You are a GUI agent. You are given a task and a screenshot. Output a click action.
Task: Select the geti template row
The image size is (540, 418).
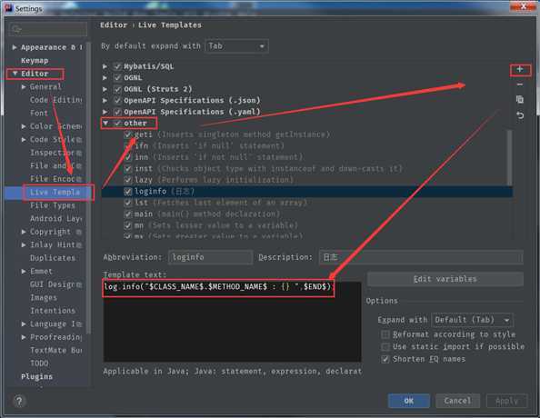pyautogui.click(x=306, y=134)
